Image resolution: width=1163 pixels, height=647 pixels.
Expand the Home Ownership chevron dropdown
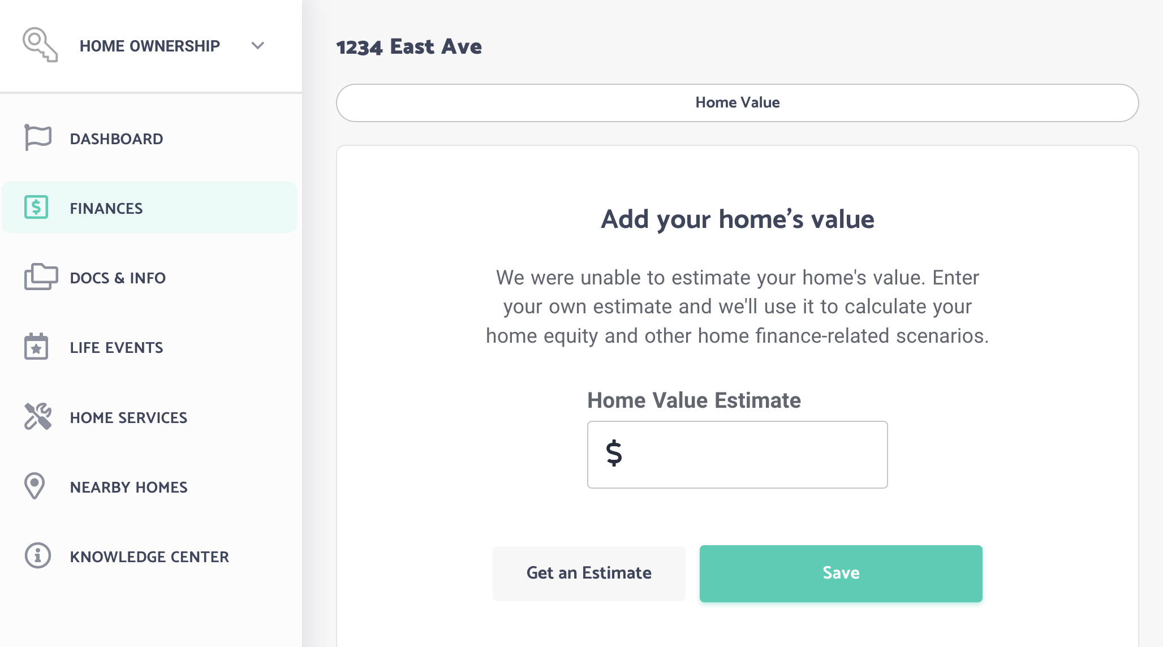[x=258, y=45]
